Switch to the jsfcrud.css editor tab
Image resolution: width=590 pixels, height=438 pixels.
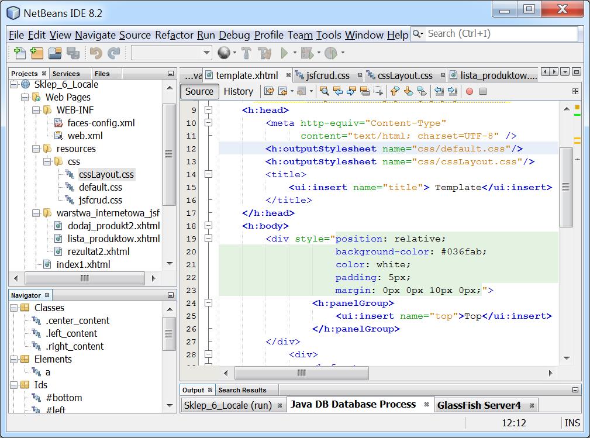pos(327,75)
